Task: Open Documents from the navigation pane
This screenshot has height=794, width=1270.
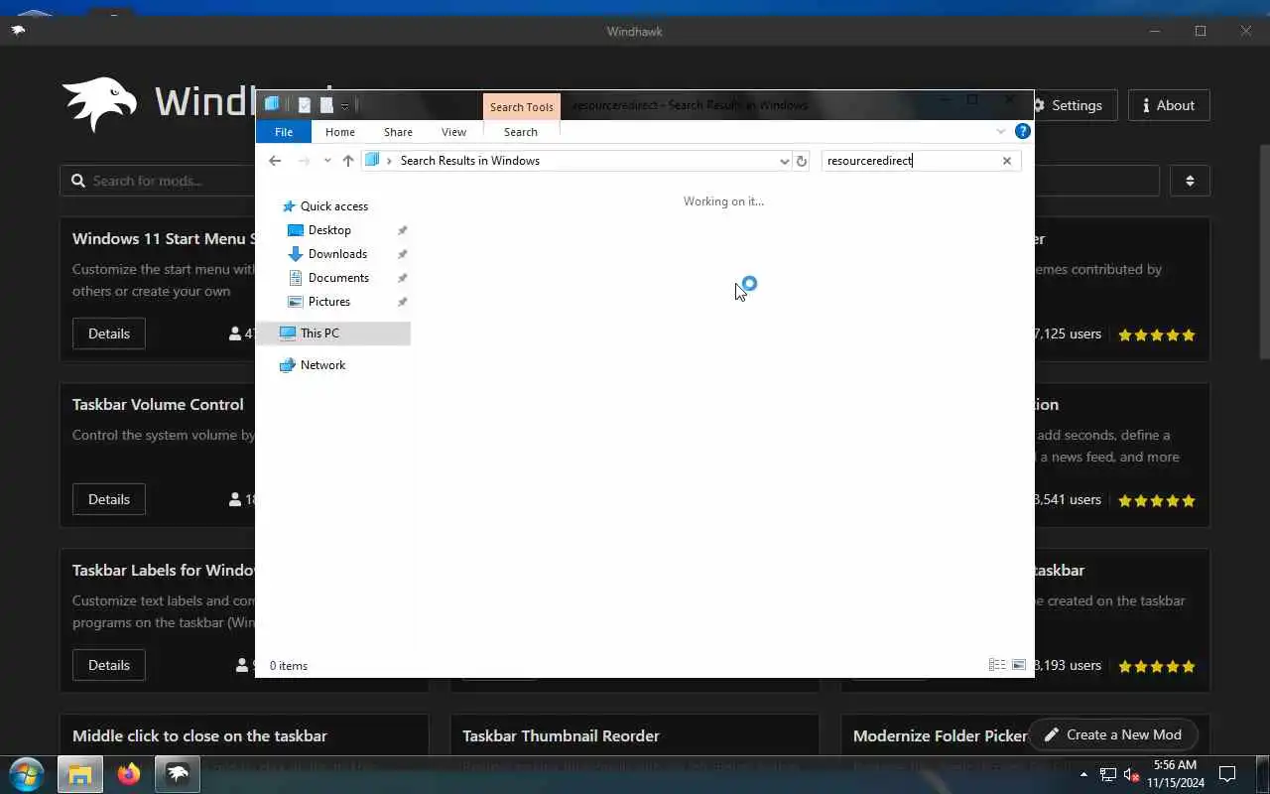Action: click(x=337, y=278)
